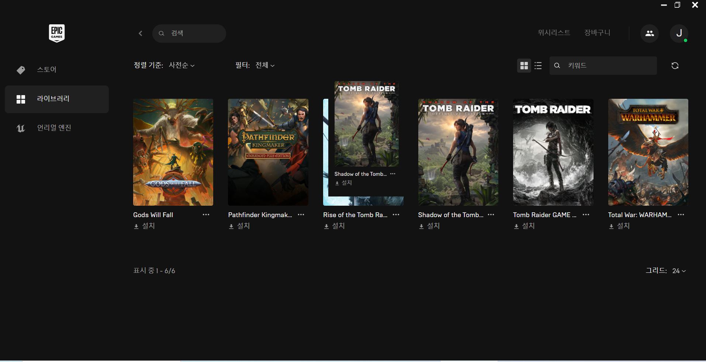Open three-dot menu for Pathfinder Kingmaker
Image resolution: width=706 pixels, height=362 pixels.
click(301, 215)
